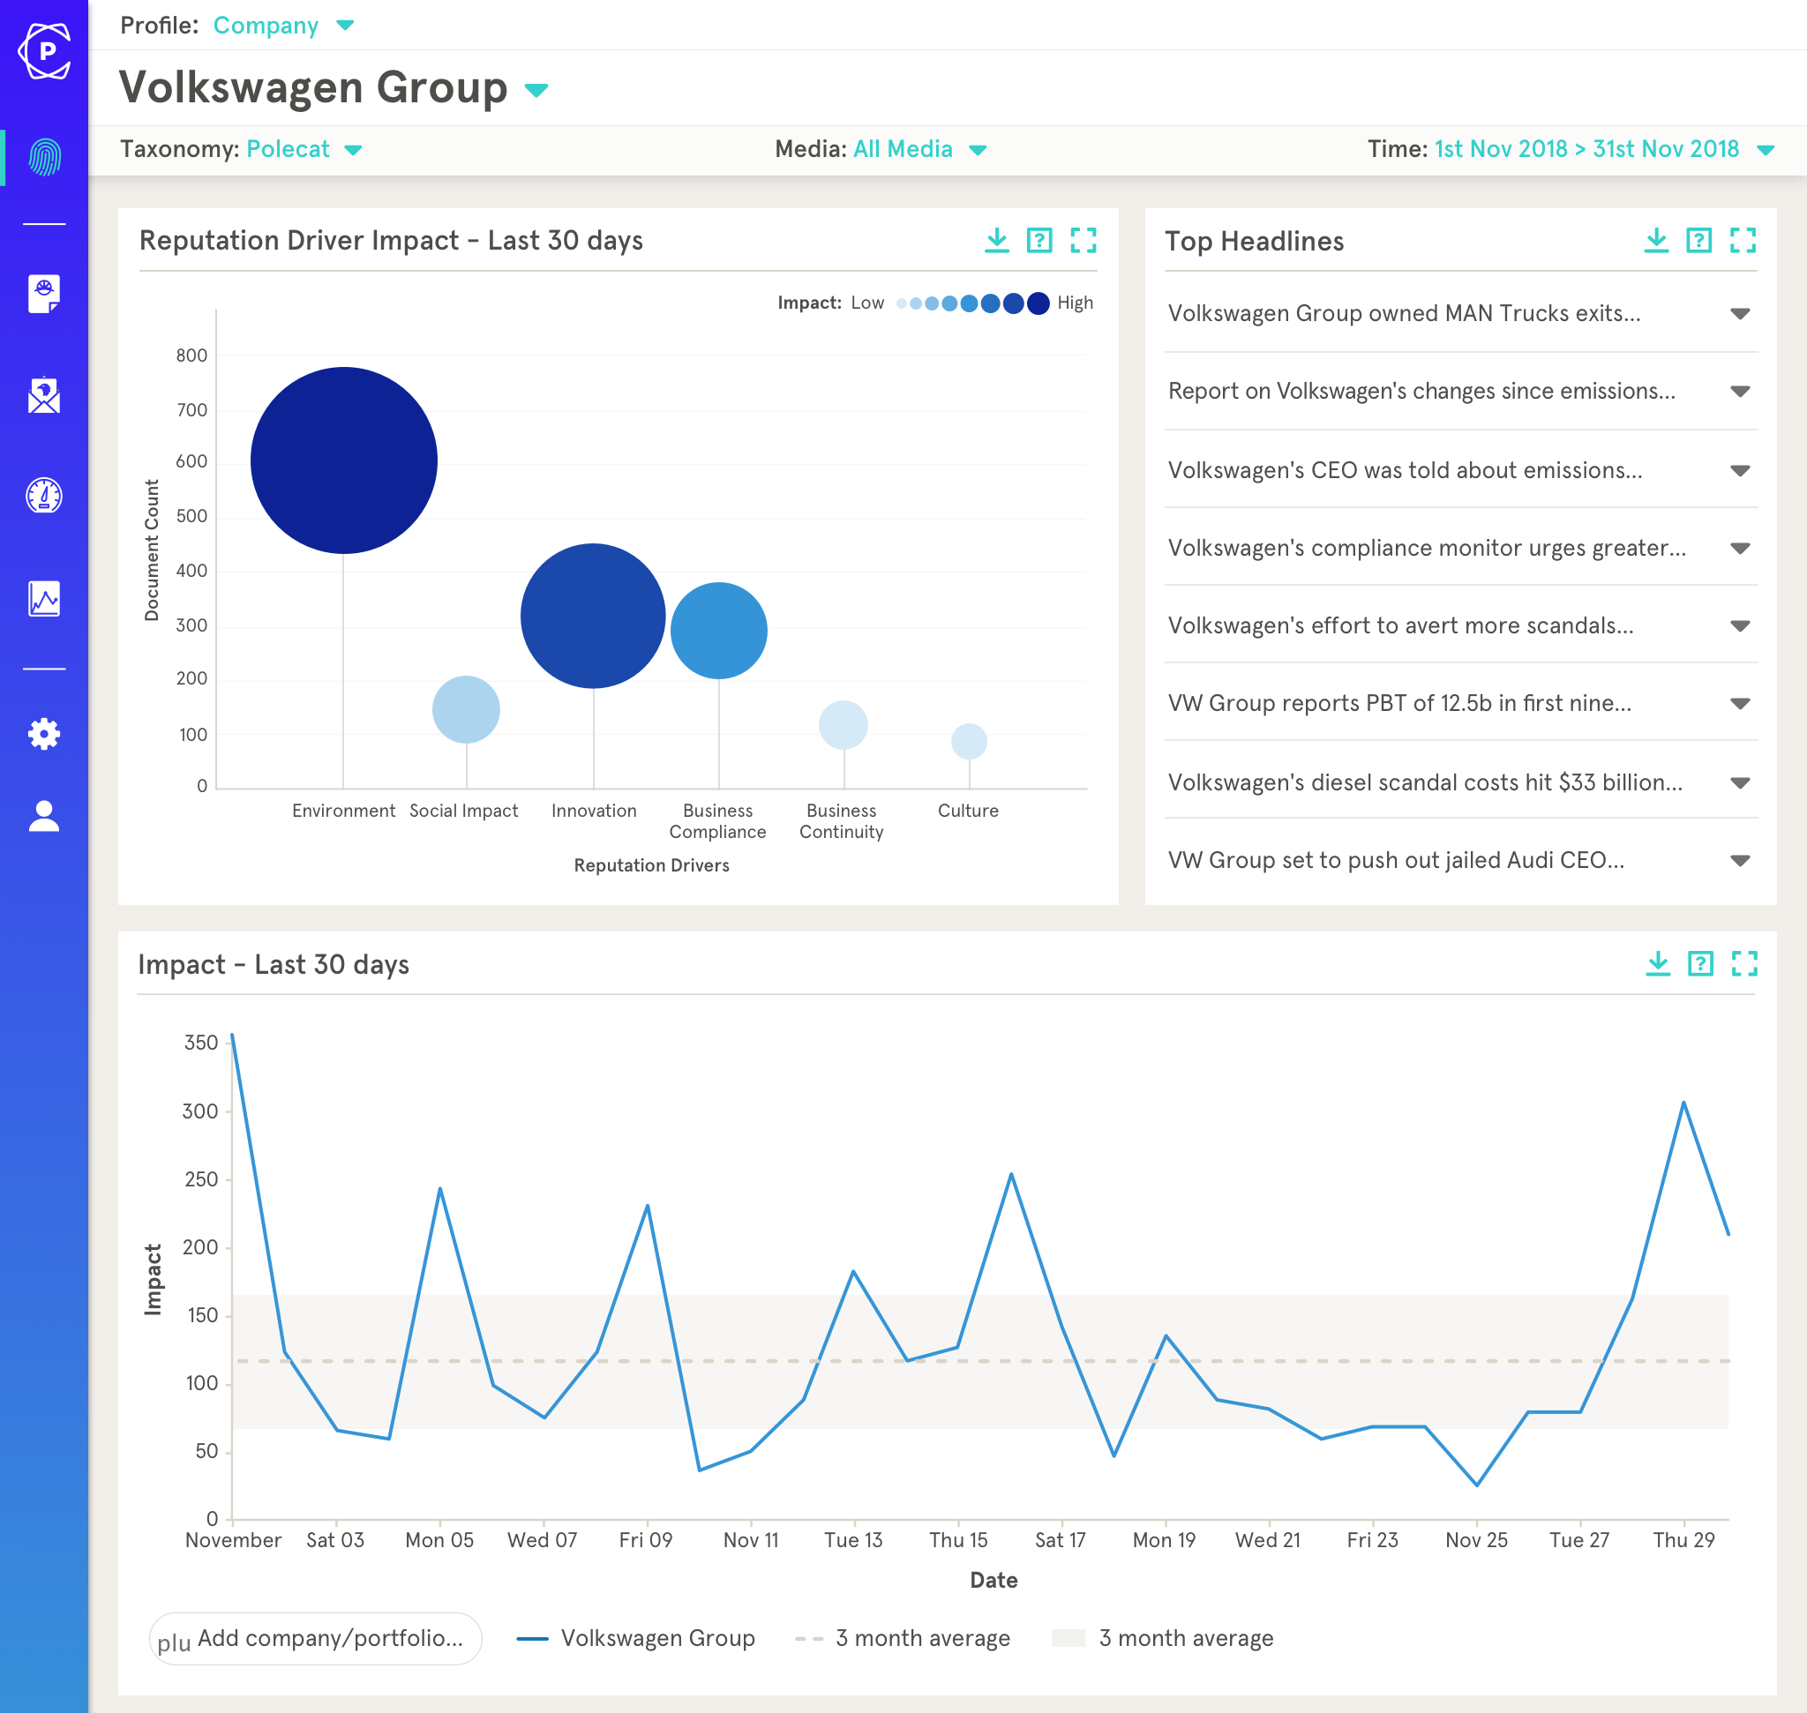Open the Media All Media dropdown
Screen dimensions: 1807x1713
click(920, 149)
